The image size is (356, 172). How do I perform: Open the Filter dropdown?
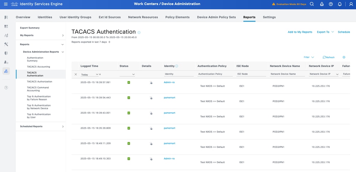(309, 57)
